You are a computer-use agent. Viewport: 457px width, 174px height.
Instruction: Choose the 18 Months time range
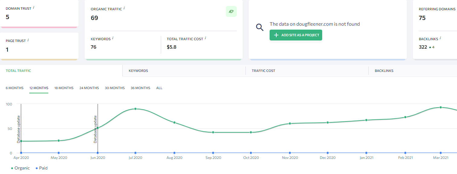(x=64, y=88)
